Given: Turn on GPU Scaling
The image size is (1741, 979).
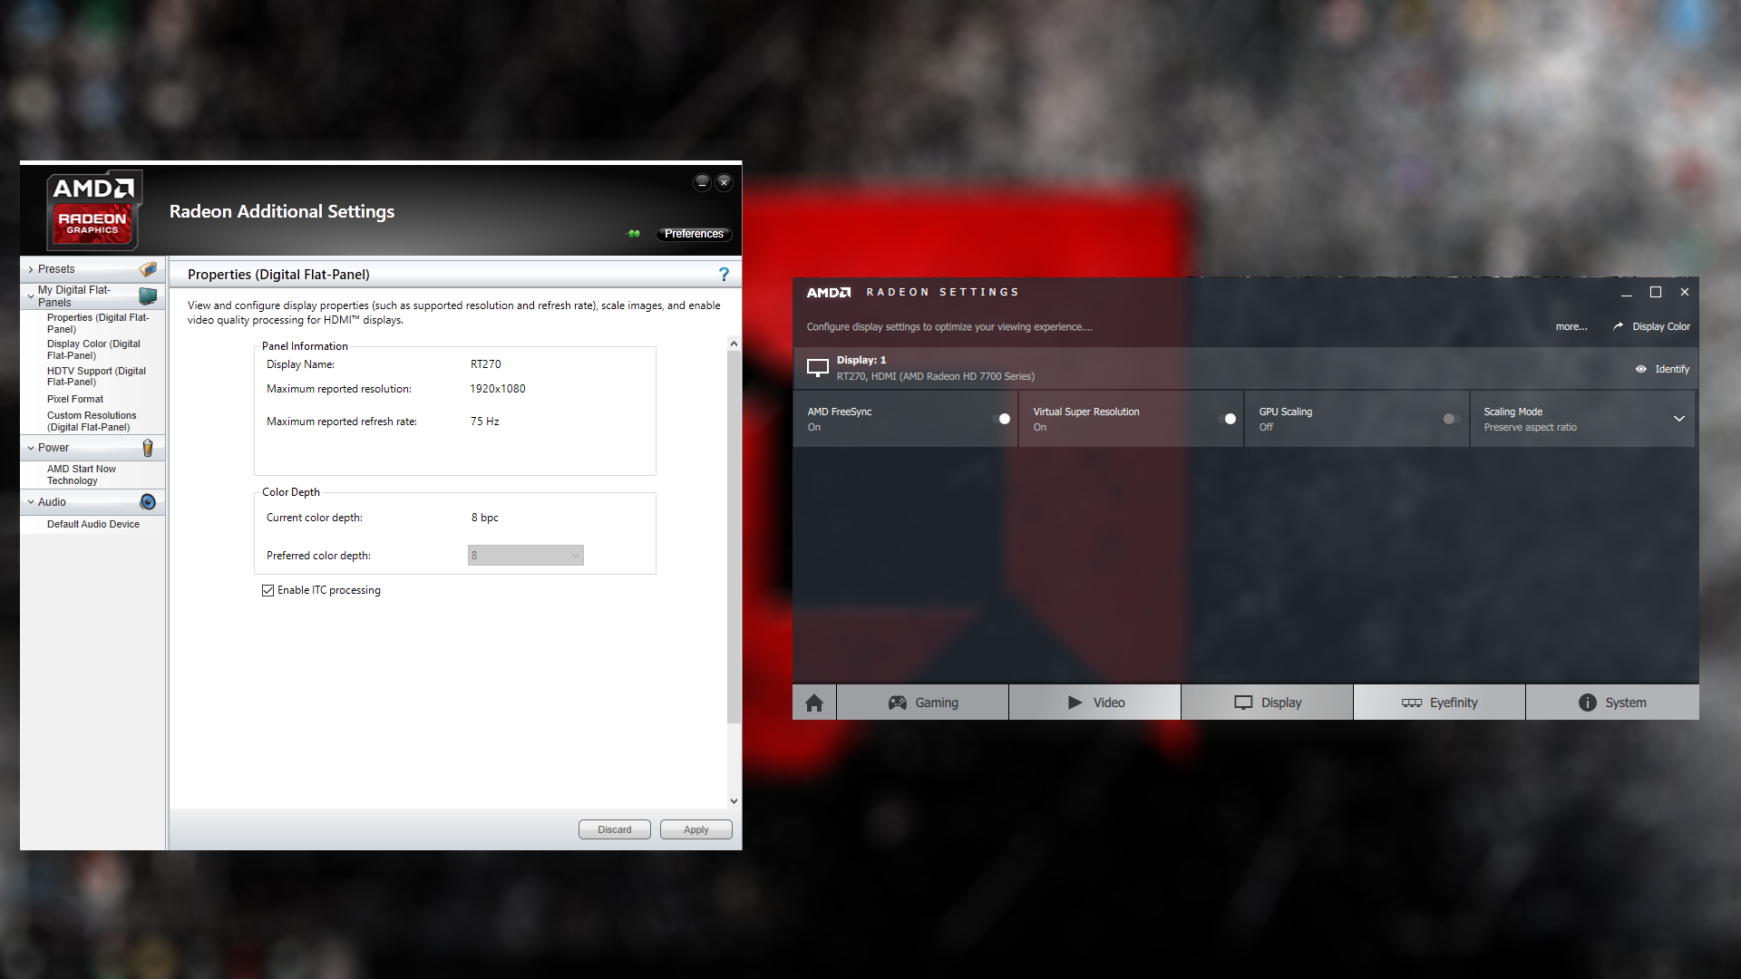Looking at the screenshot, I should (x=1452, y=419).
